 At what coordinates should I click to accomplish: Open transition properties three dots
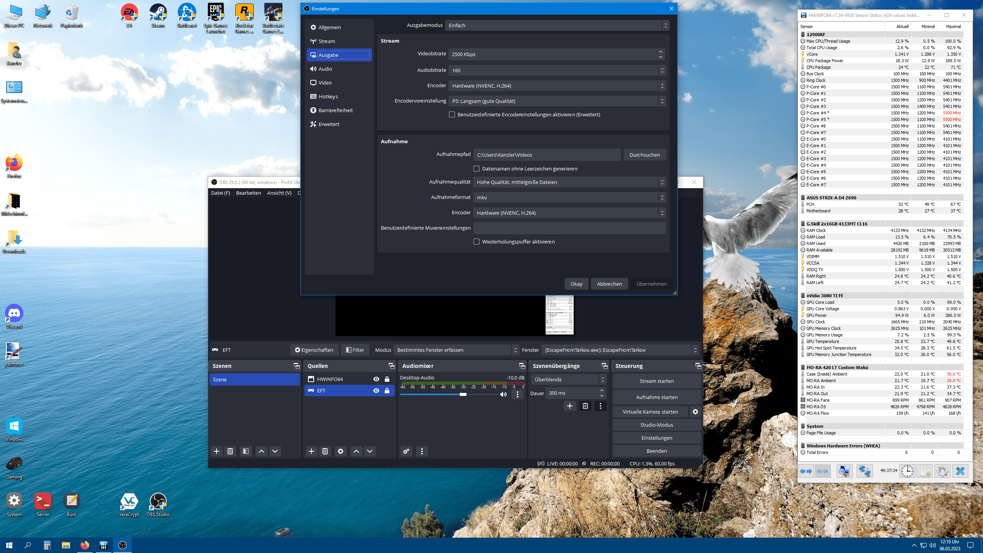point(601,406)
